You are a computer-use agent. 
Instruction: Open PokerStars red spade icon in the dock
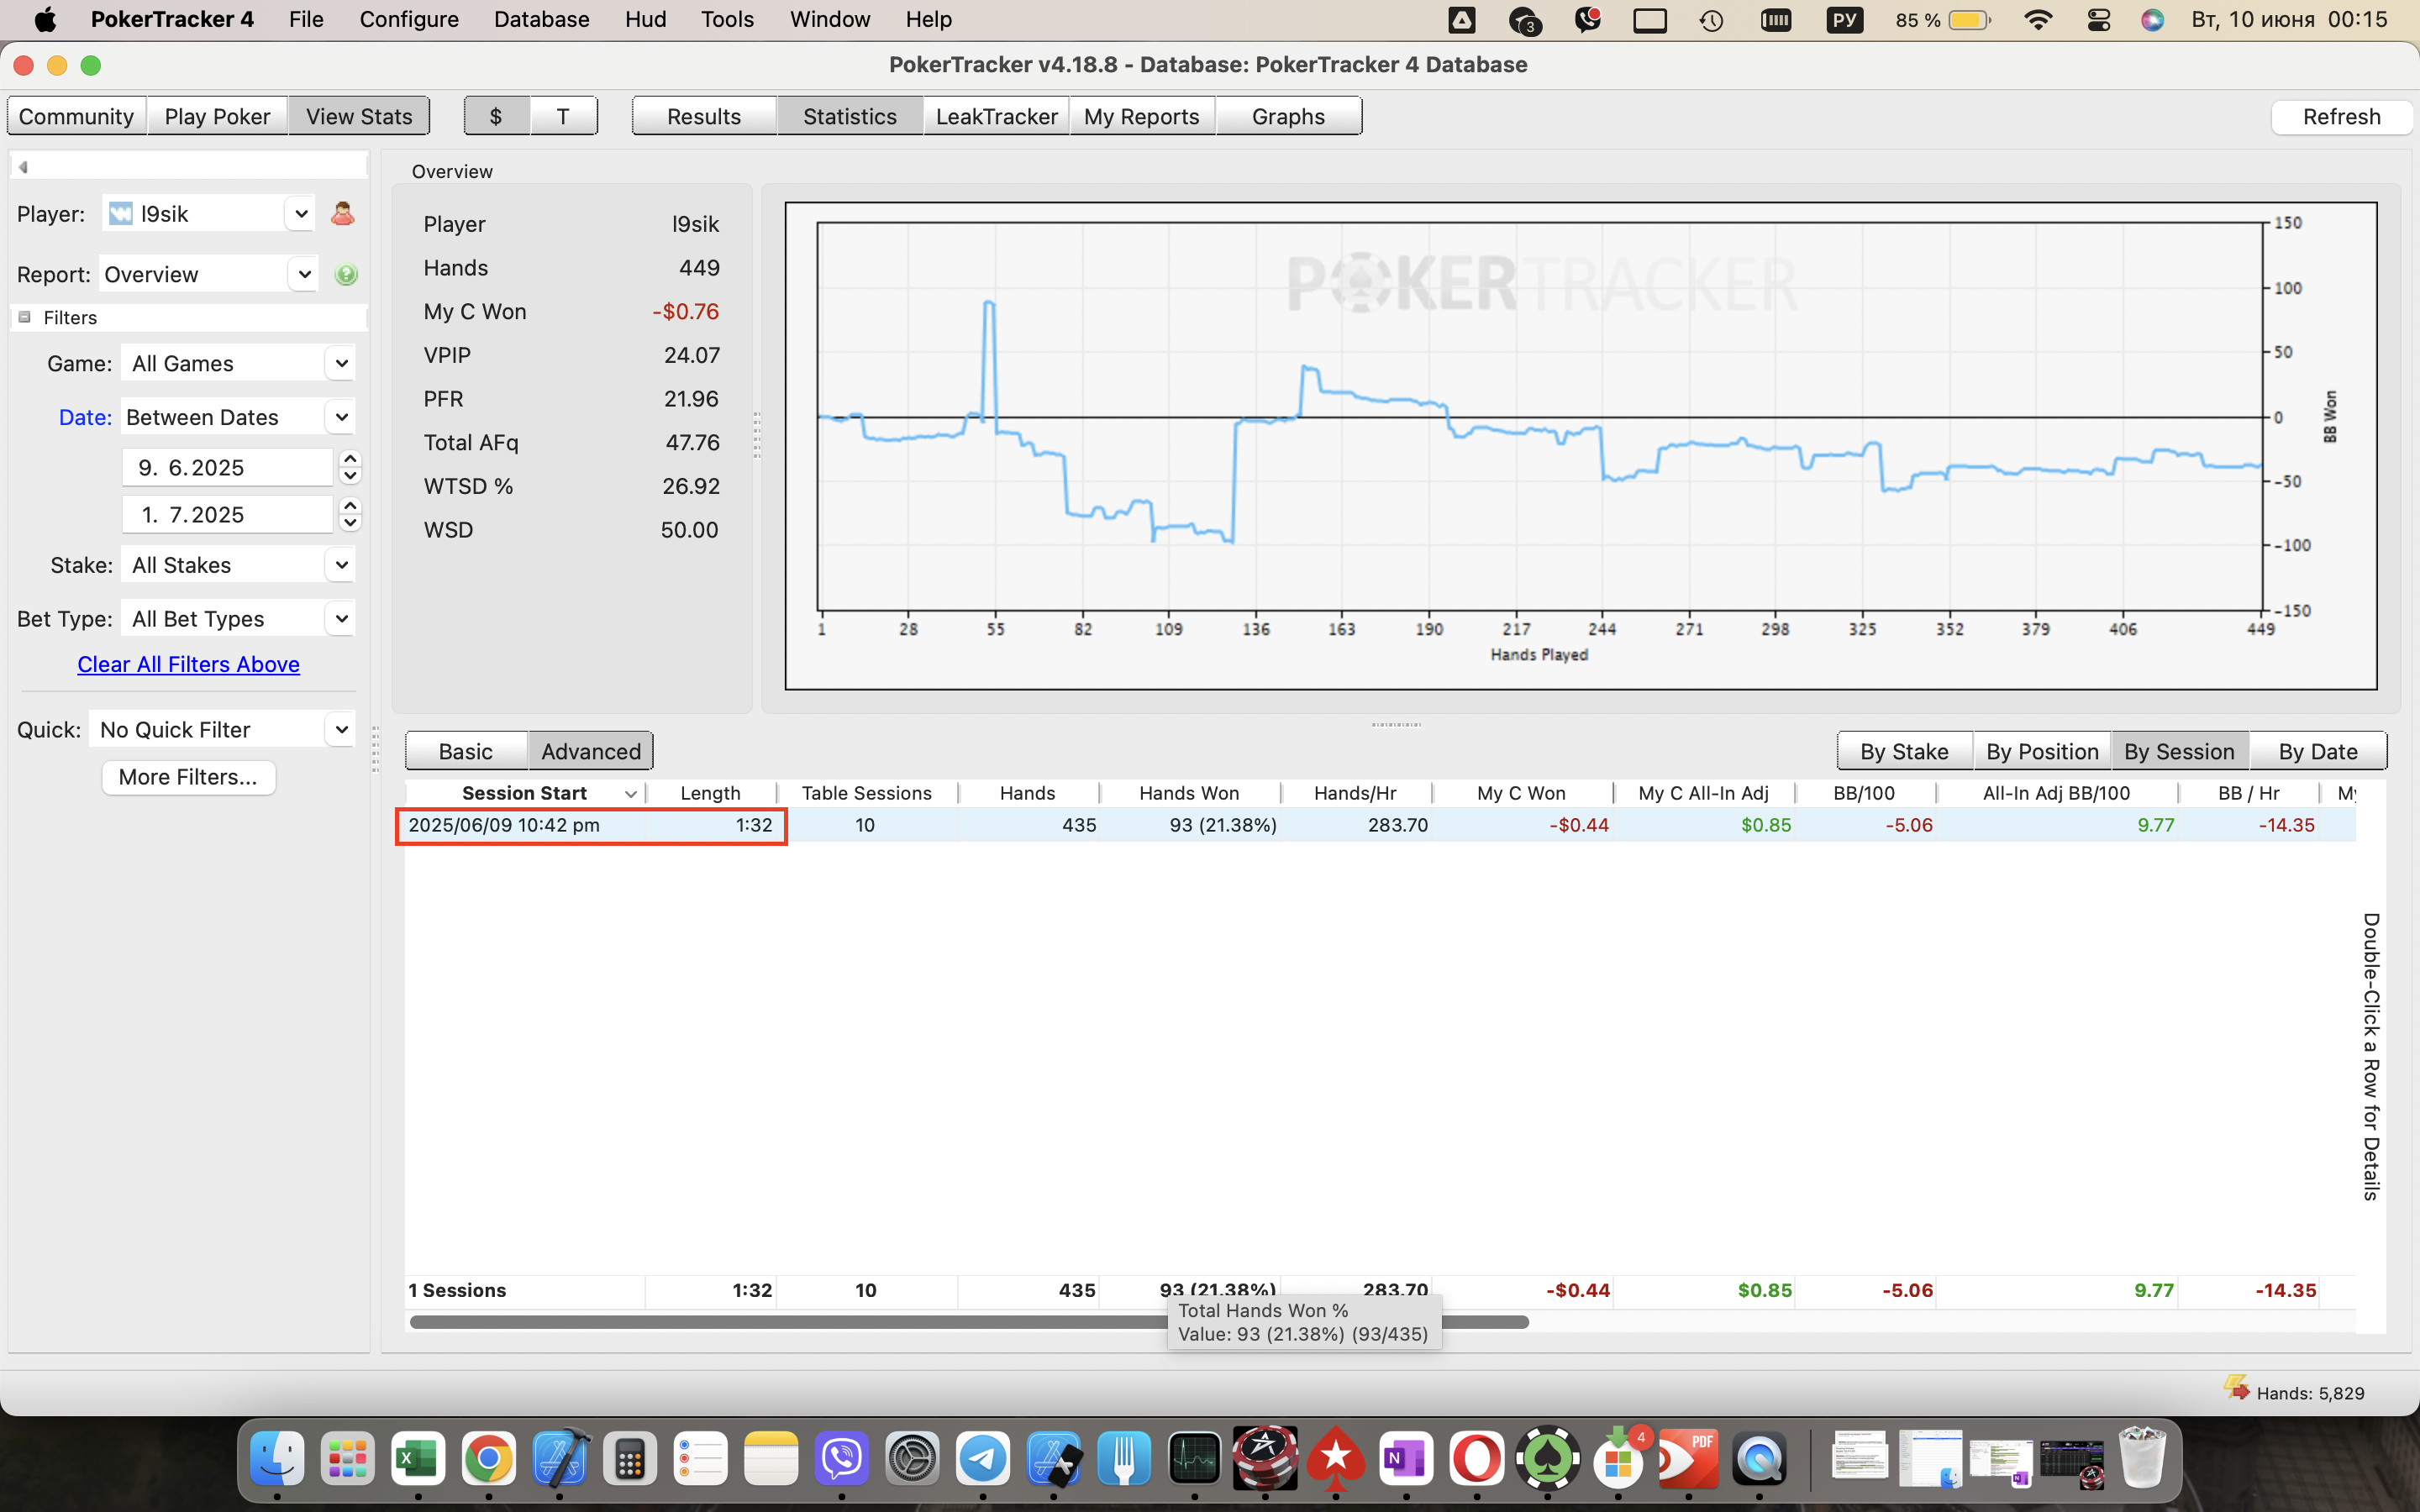point(1336,1460)
